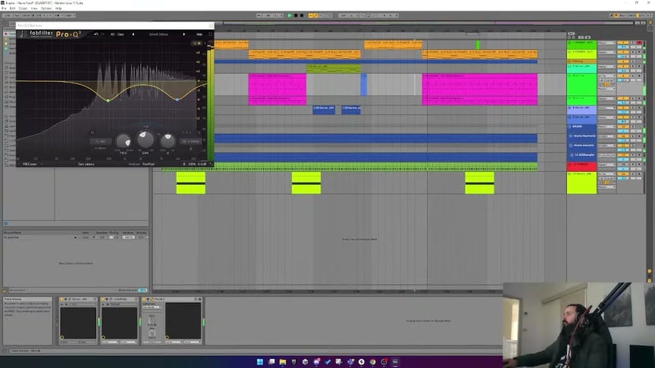Viewport: 655px width, 368px height.
Task: Click the Play button in Ableton transport
Action: pos(290,15)
